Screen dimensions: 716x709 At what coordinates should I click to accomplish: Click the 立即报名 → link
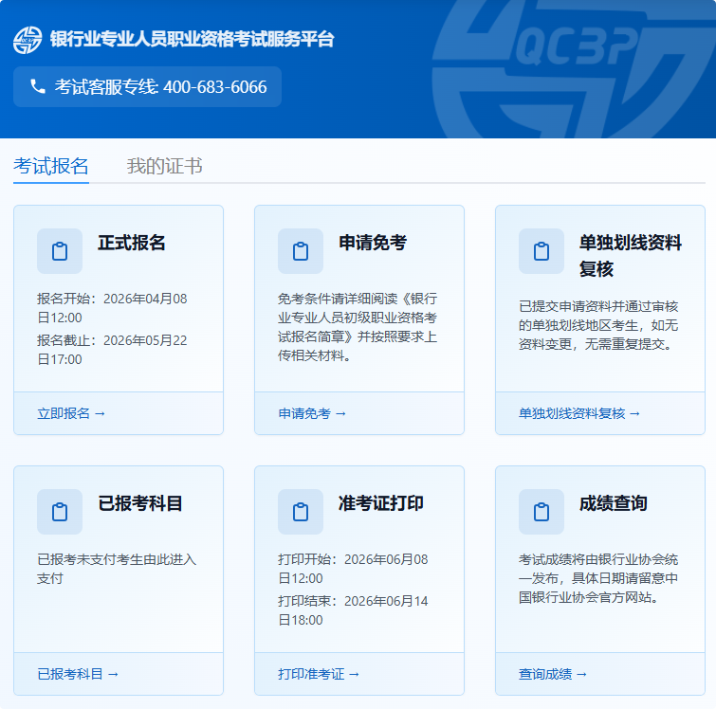[71, 413]
